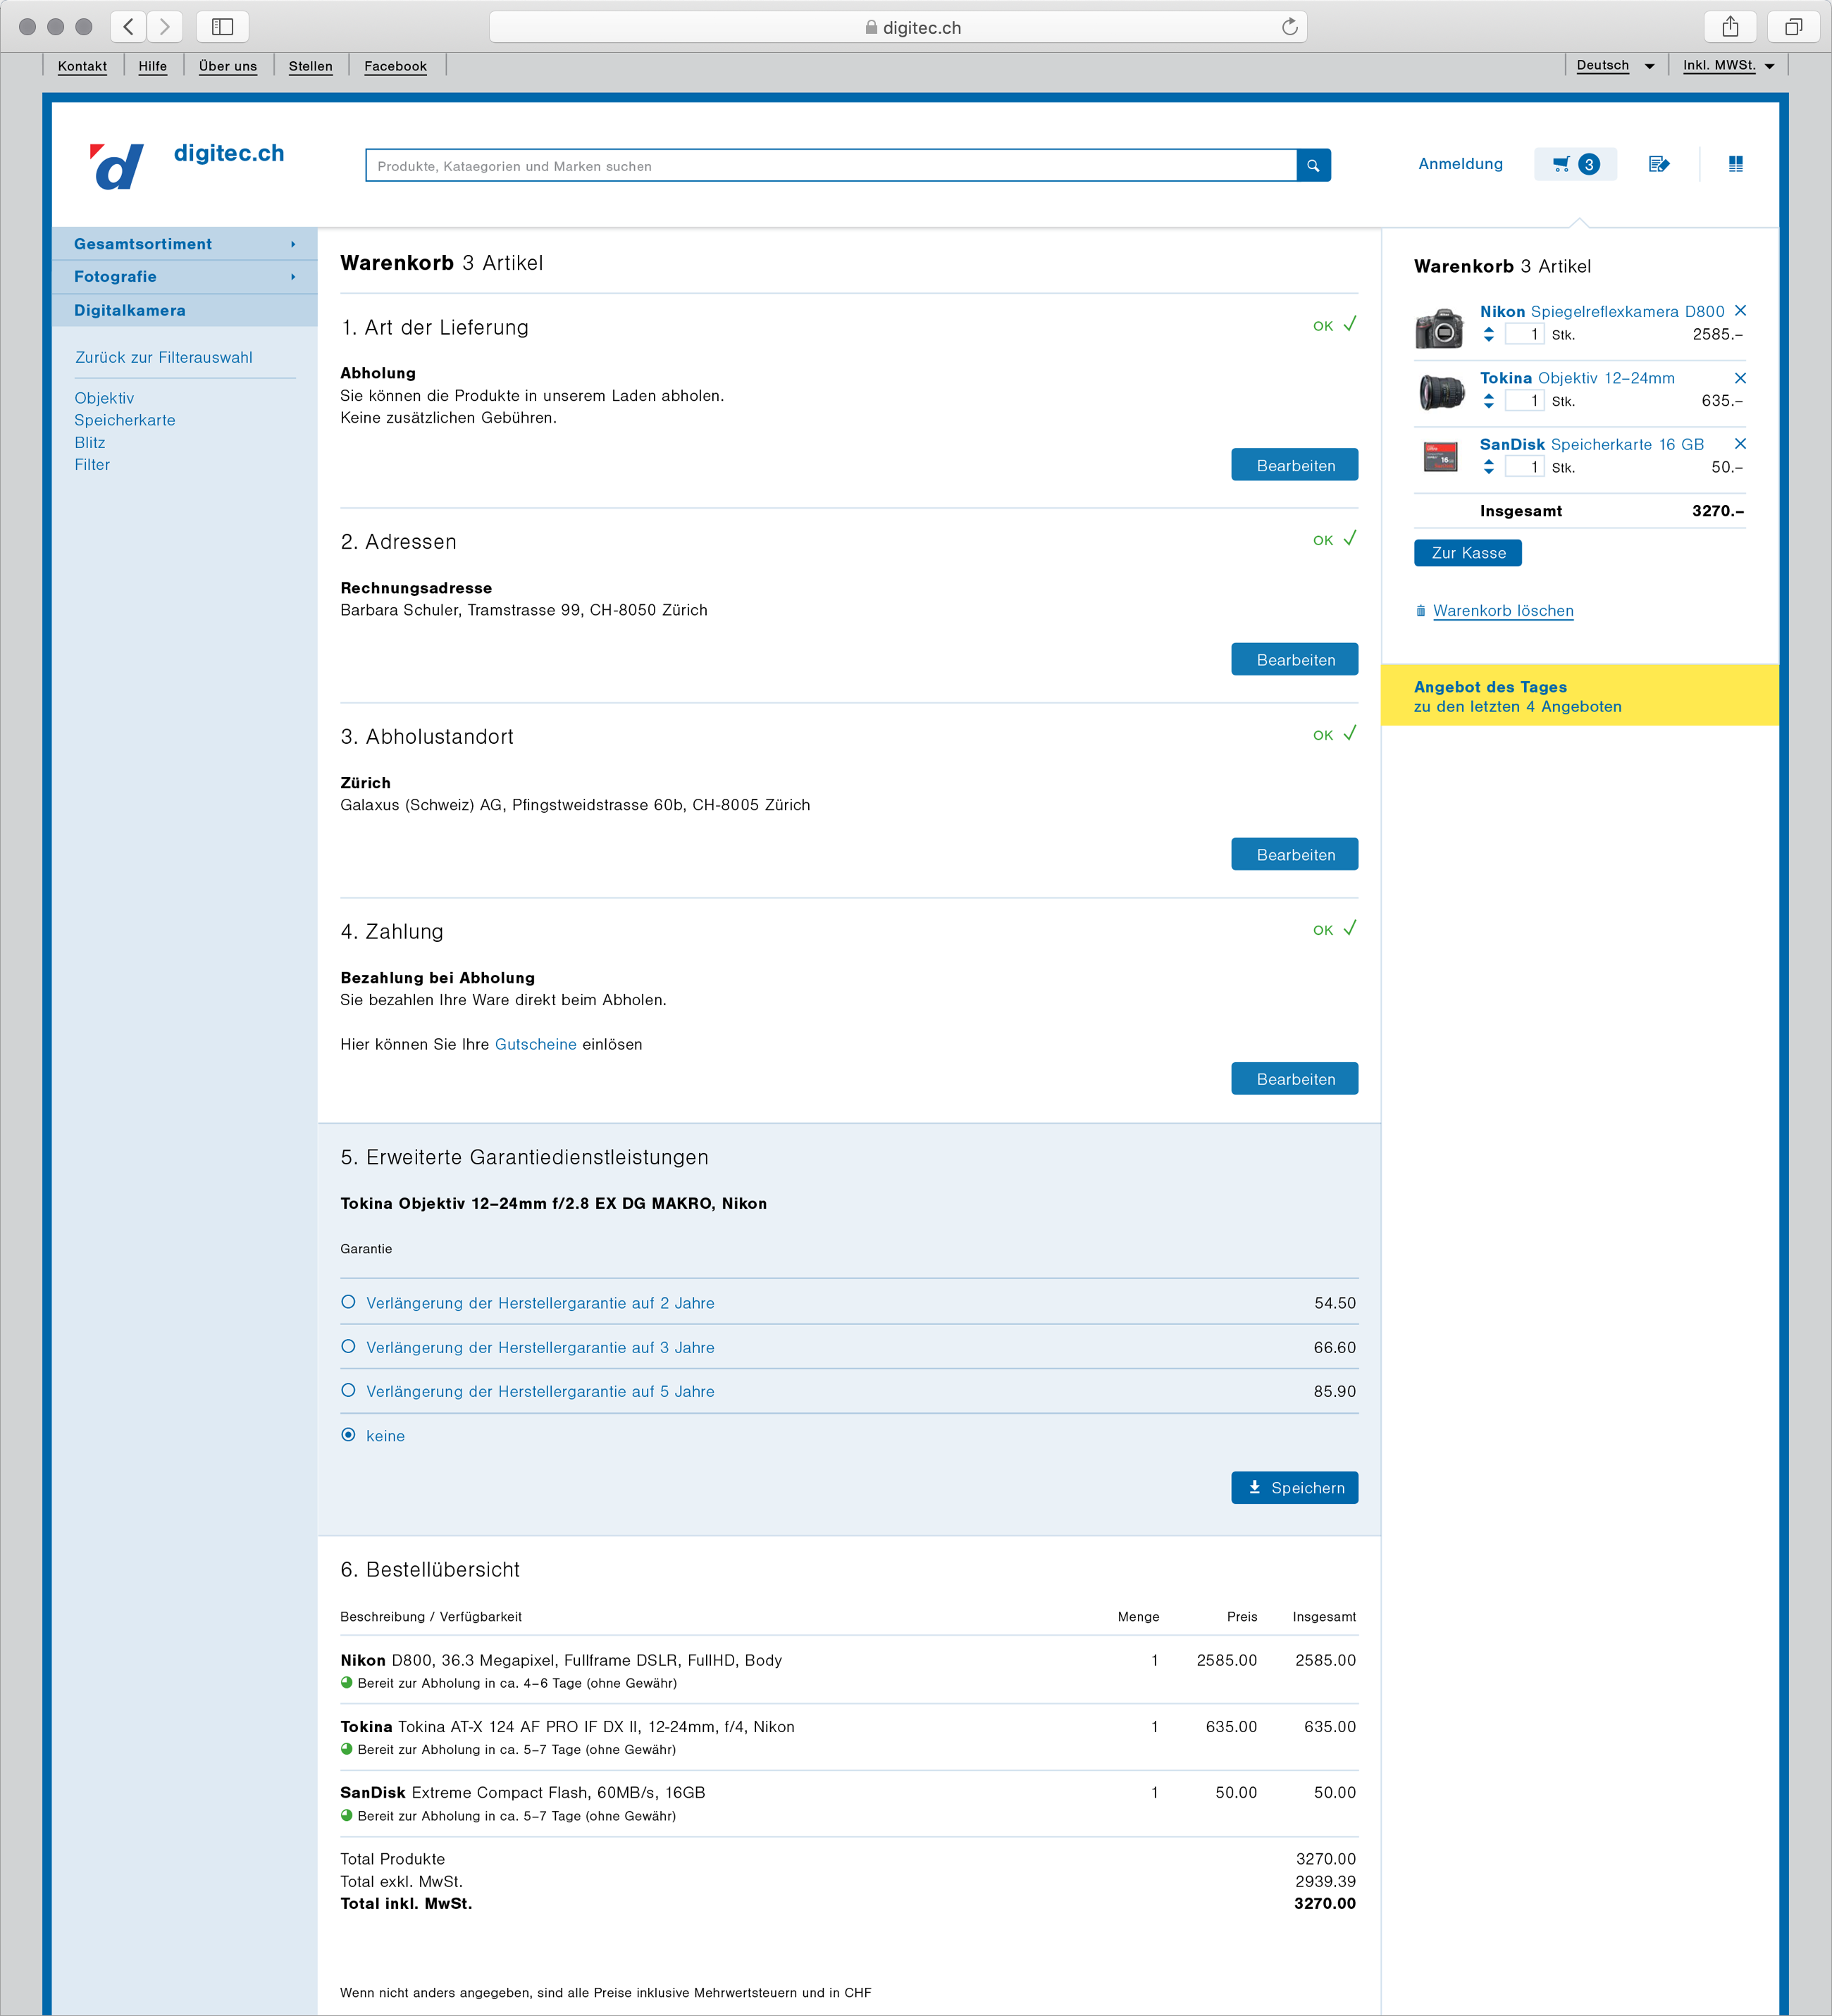Open SanDisk Speicherkarte 16 GB cart link
This screenshot has width=1832, height=2016.
(x=1592, y=445)
